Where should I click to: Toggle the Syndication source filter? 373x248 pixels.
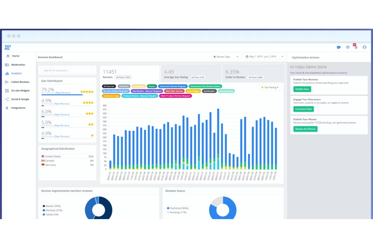pyautogui.click(x=209, y=91)
